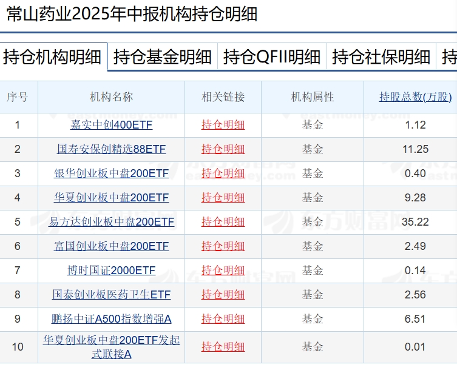This screenshot has width=457, height=370.
Task: Select share count value 6.51
Action: (415, 318)
